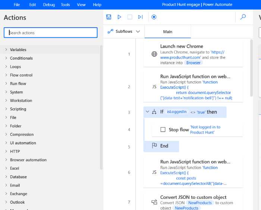
Task: Click line number 6 in the flow
Action: [129, 172]
